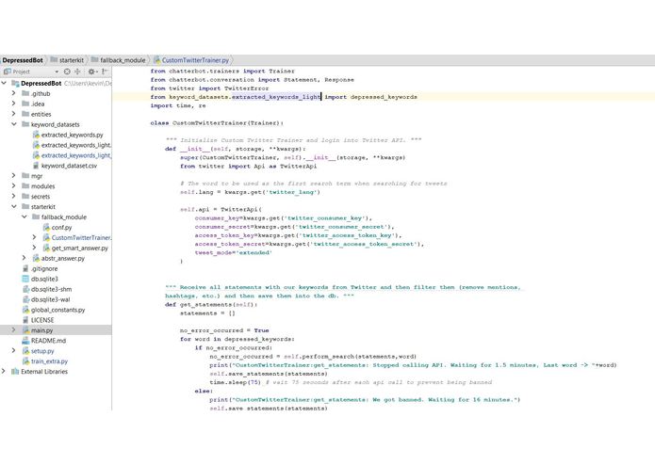The width and height of the screenshot is (655, 465).
Task: Click 'no_error_occurred = True' code line
Action: (x=224, y=330)
